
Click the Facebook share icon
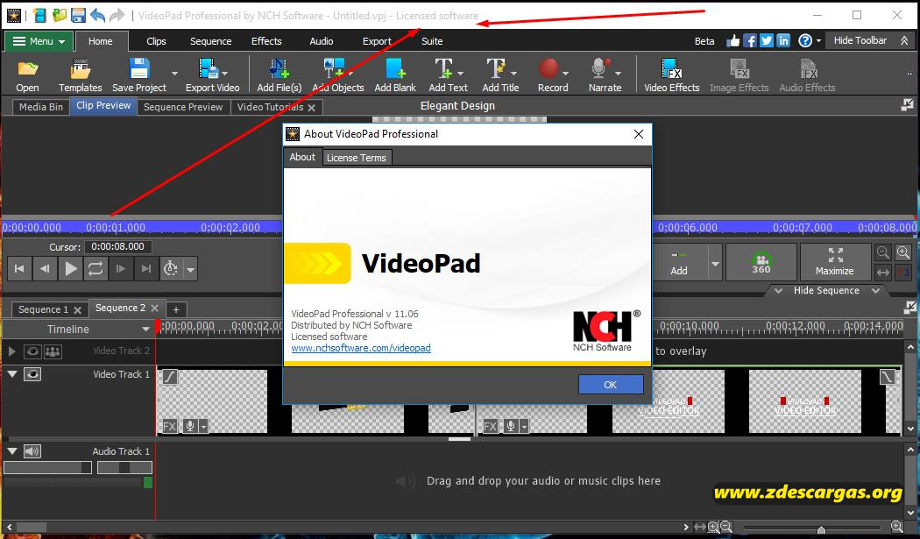750,40
